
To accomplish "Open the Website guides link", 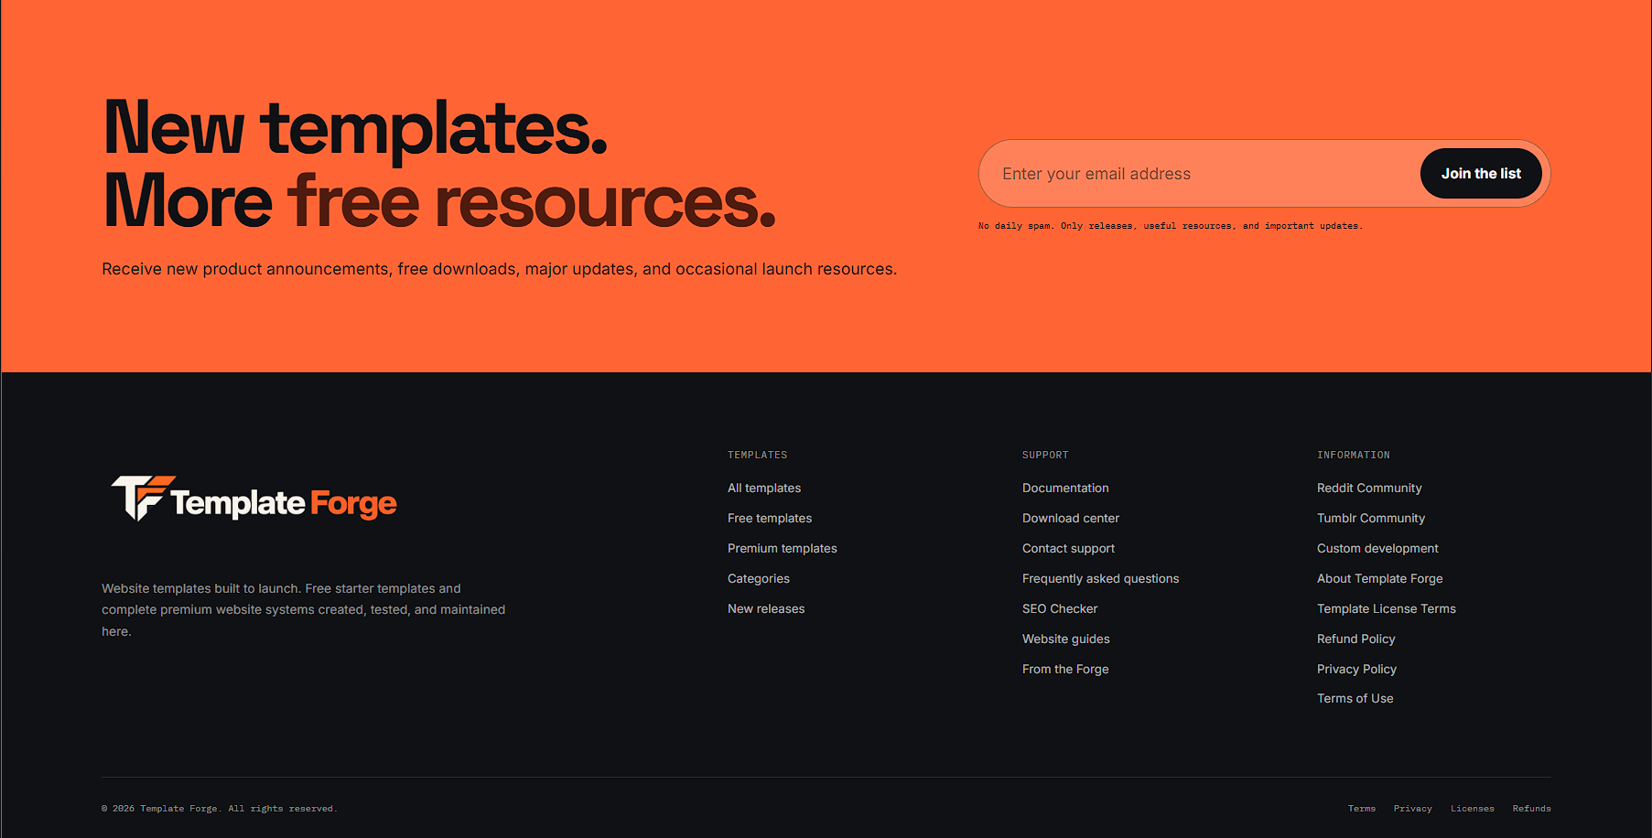I will pyautogui.click(x=1066, y=639).
